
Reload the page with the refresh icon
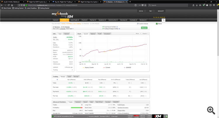click(9, 5)
